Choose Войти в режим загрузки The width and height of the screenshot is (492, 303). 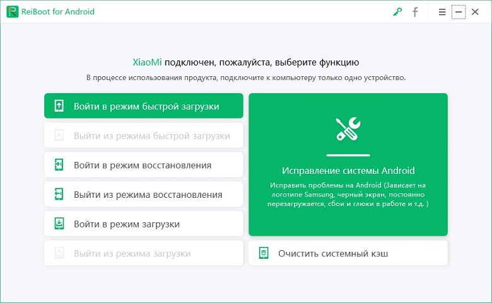coord(144,224)
